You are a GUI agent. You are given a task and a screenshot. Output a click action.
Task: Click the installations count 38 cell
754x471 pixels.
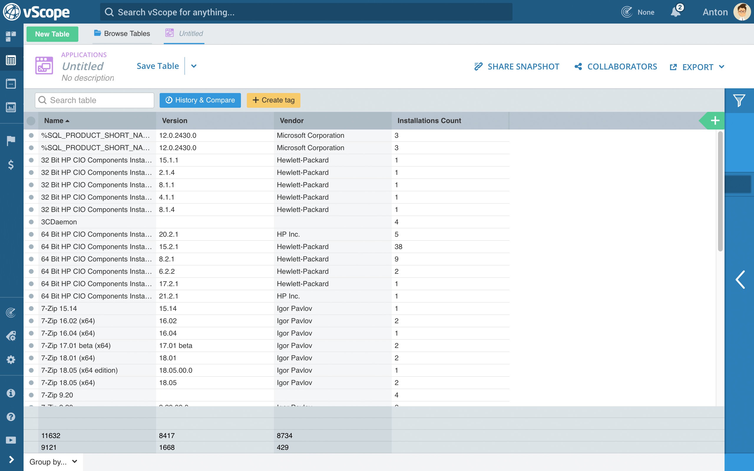[450, 247]
